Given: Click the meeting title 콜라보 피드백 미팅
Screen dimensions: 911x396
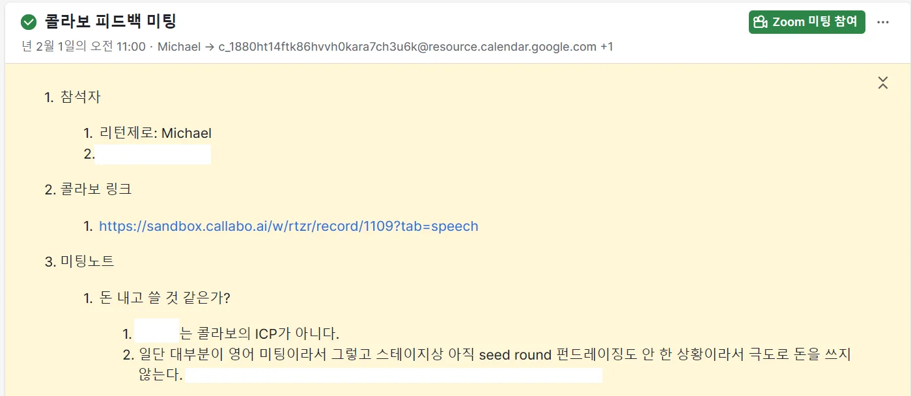Looking at the screenshot, I should coord(111,22).
